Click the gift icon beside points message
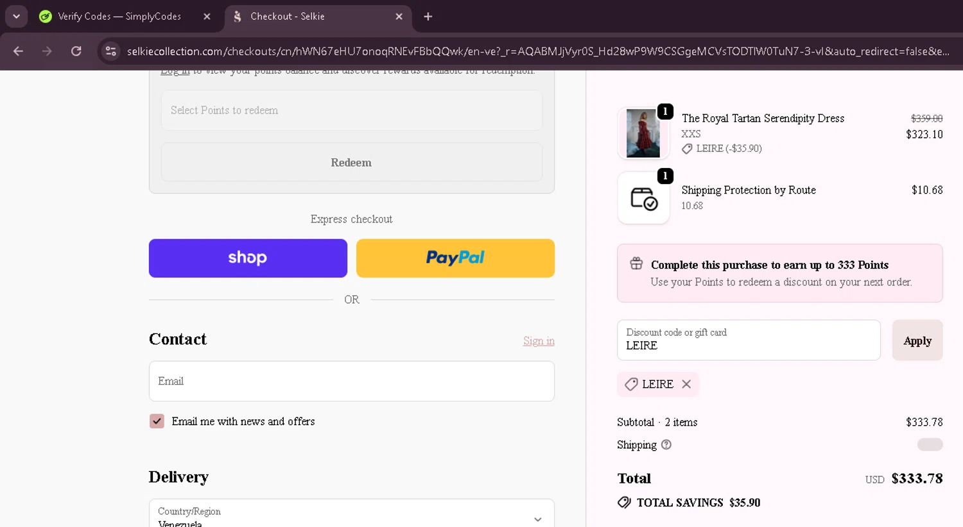 (636, 263)
